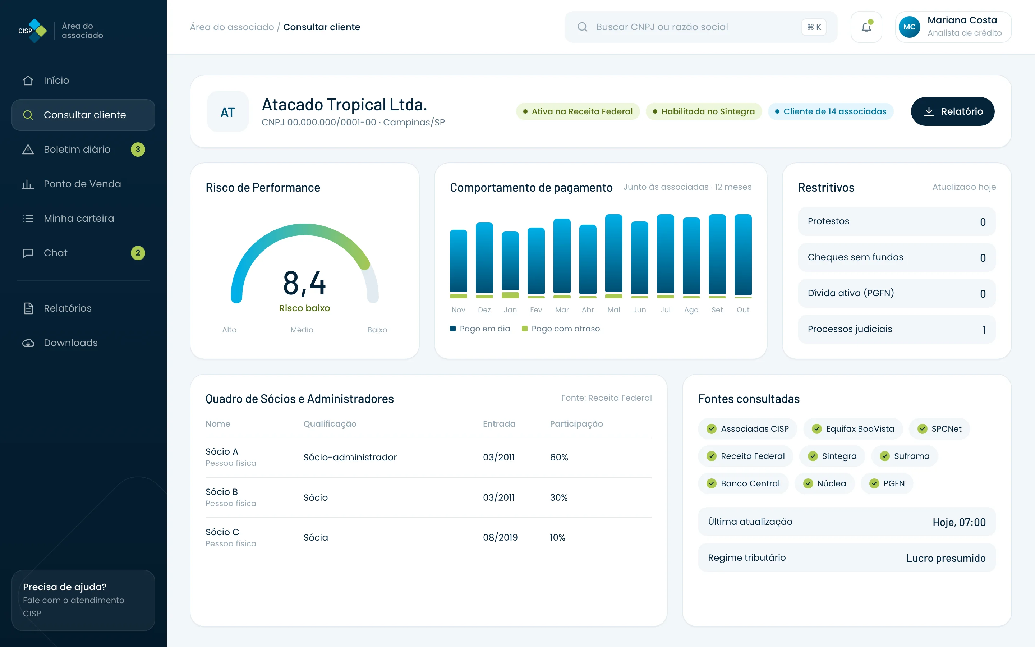The image size is (1035, 647).
Task: Click the Cliente de 14 associadas tag
Action: click(831, 111)
